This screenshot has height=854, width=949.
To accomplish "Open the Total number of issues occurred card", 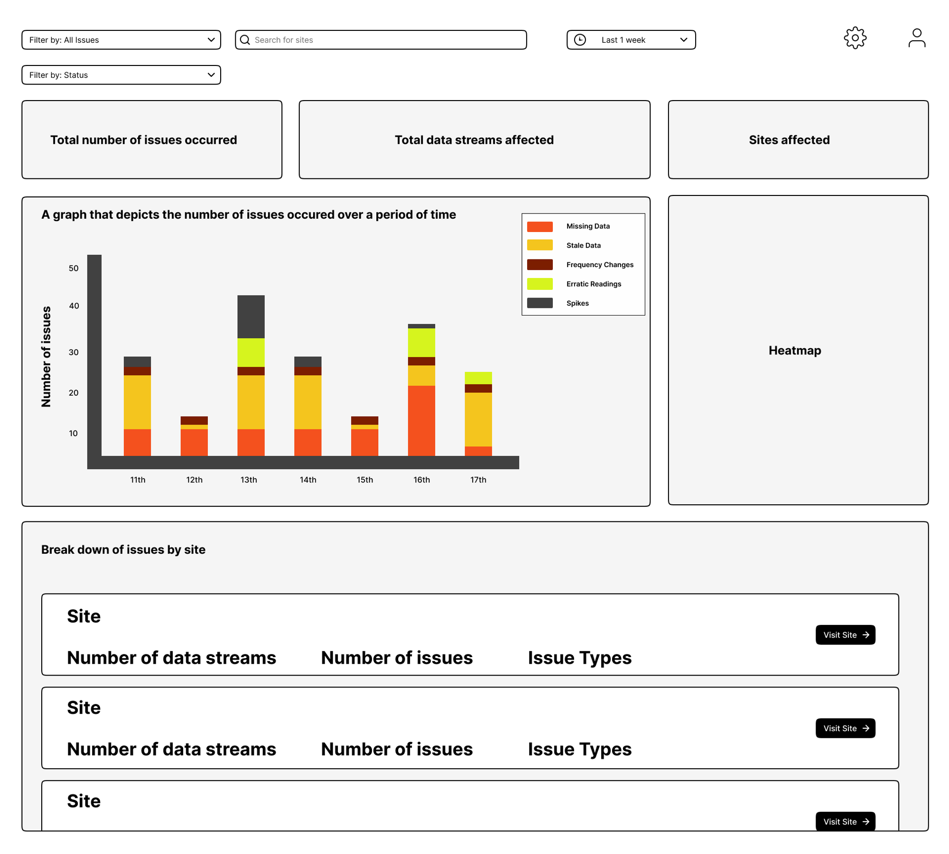I will [x=152, y=139].
